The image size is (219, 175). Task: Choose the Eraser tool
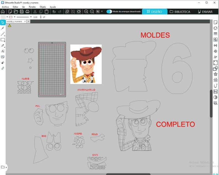[3, 63]
